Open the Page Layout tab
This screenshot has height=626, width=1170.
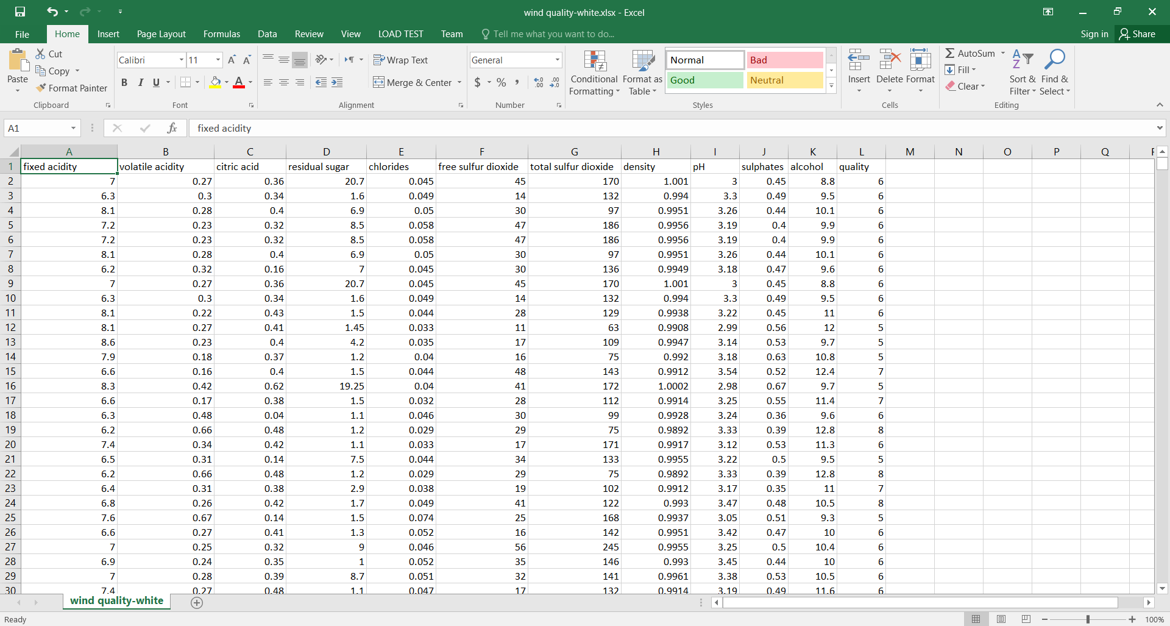point(161,34)
